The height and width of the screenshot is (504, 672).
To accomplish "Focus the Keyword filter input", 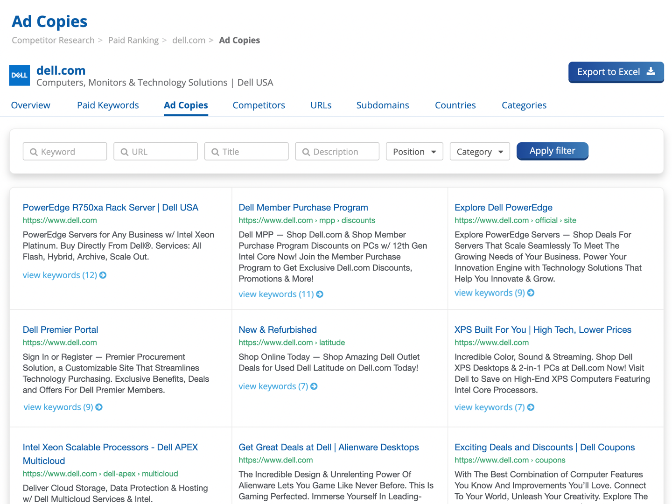I will tap(65, 152).
